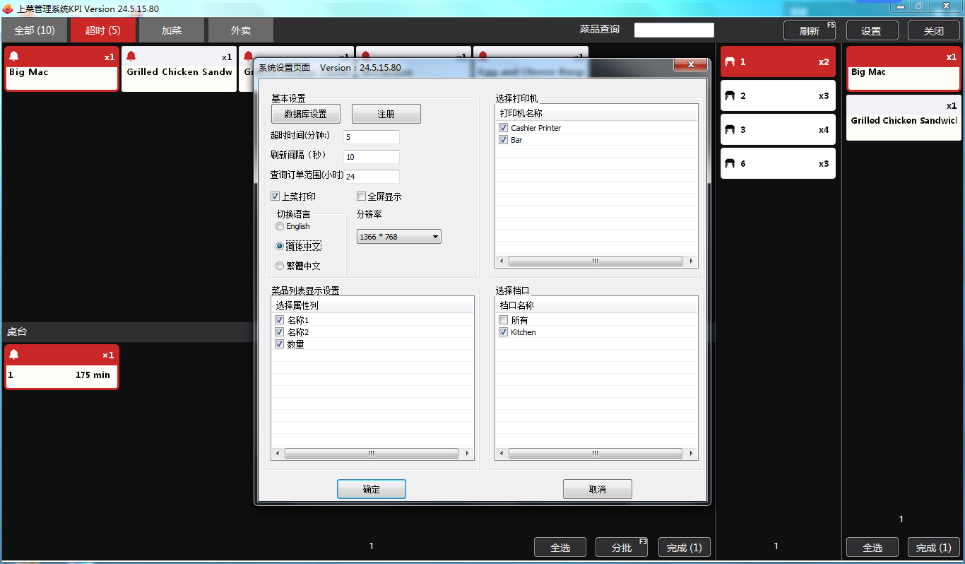Uncheck the 上菜打印 checkbox
Screen dimensions: 965x564
tap(276, 196)
